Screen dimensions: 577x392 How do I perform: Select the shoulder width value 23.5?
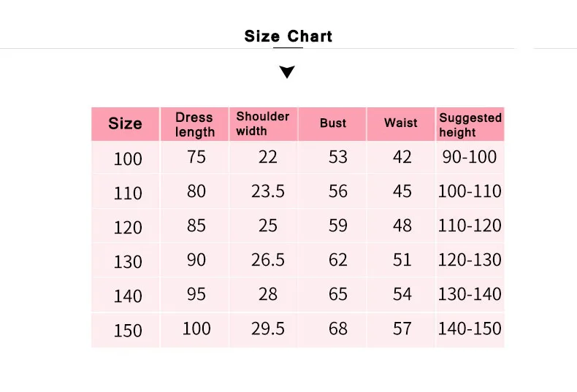pyautogui.click(x=268, y=191)
